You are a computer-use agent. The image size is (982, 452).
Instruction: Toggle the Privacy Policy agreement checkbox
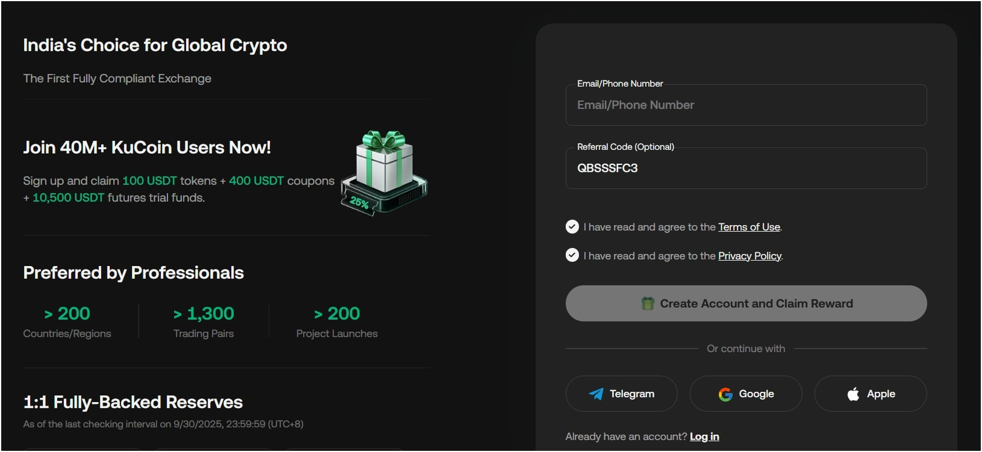pos(572,255)
